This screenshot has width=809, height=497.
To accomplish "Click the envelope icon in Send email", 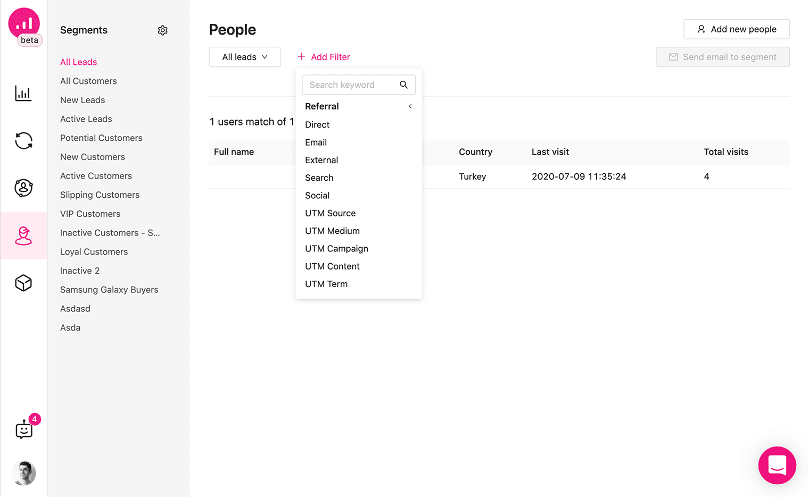I will [x=673, y=57].
